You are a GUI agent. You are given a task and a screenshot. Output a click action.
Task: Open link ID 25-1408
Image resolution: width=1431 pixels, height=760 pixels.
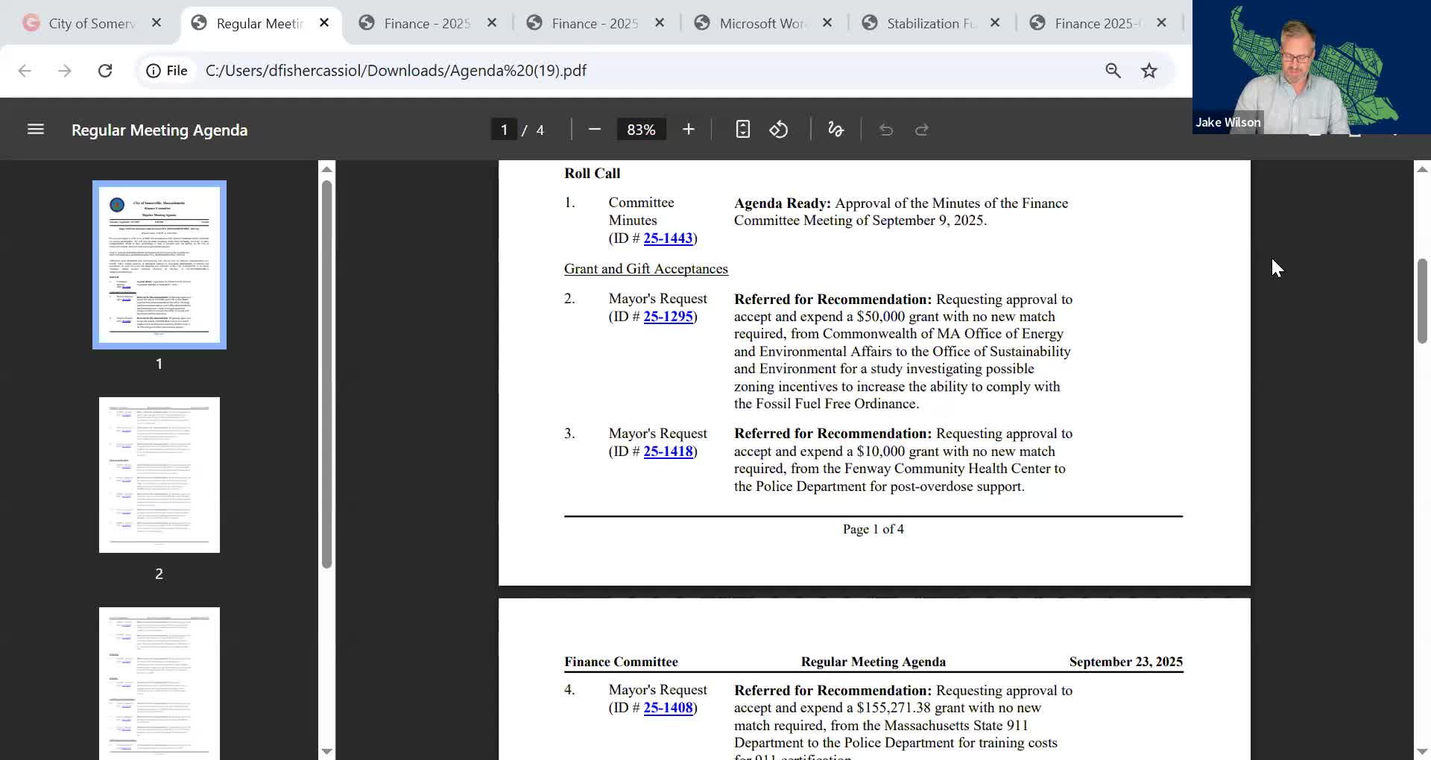(668, 708)
